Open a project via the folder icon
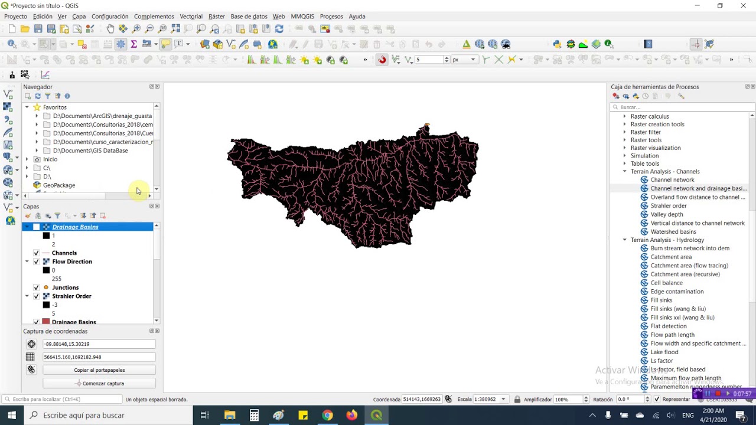 pyautogui.click(x=25, y=29)
